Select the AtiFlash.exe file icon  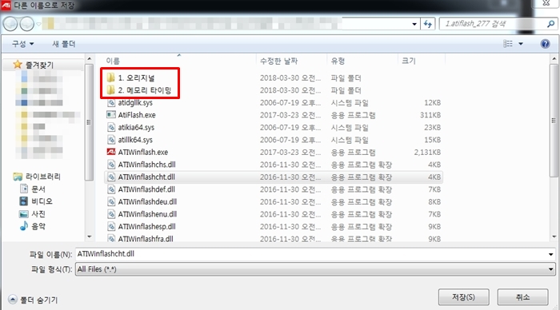[111, 115]
